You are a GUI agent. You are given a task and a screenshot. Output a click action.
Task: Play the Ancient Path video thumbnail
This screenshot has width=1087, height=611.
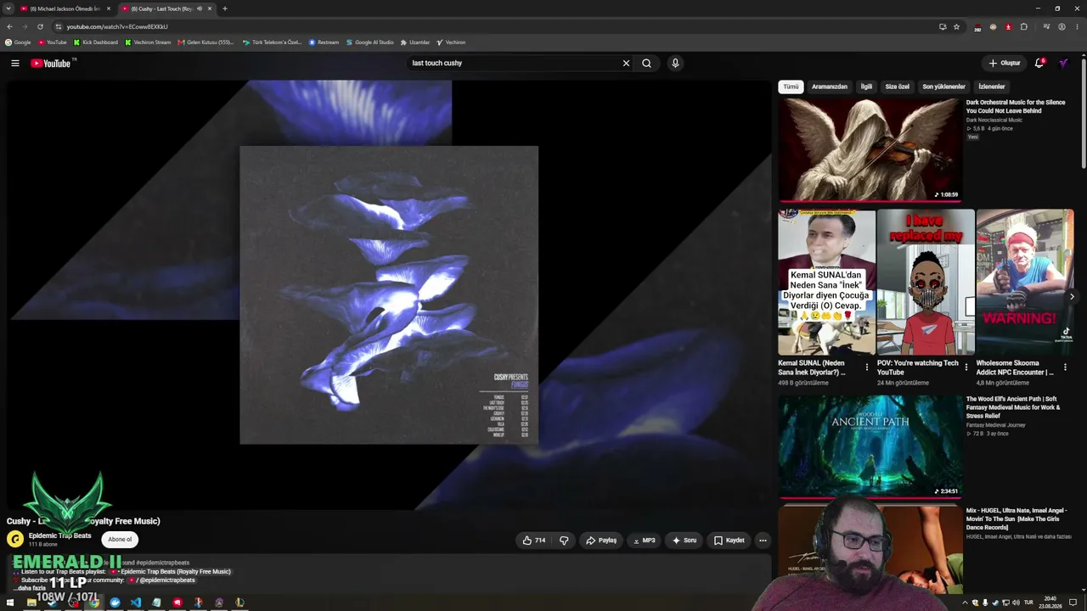tap(870, 446)
